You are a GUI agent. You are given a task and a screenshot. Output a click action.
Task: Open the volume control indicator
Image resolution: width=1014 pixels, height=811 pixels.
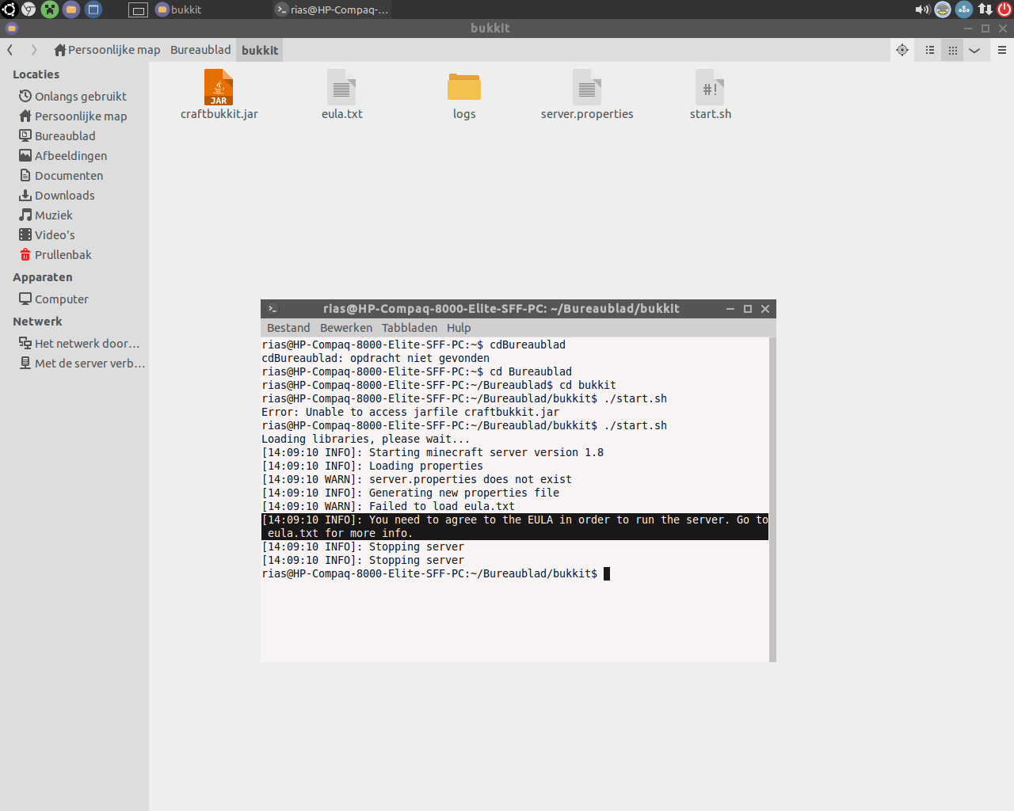click(x=922, y=10)
